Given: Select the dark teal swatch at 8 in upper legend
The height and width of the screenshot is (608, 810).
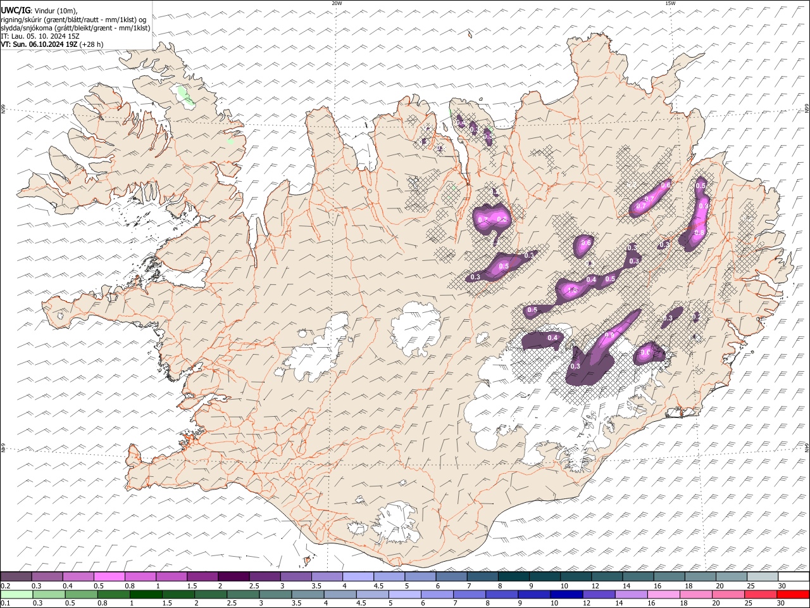Looking at the screenshot, I should [x=513, y=577].
